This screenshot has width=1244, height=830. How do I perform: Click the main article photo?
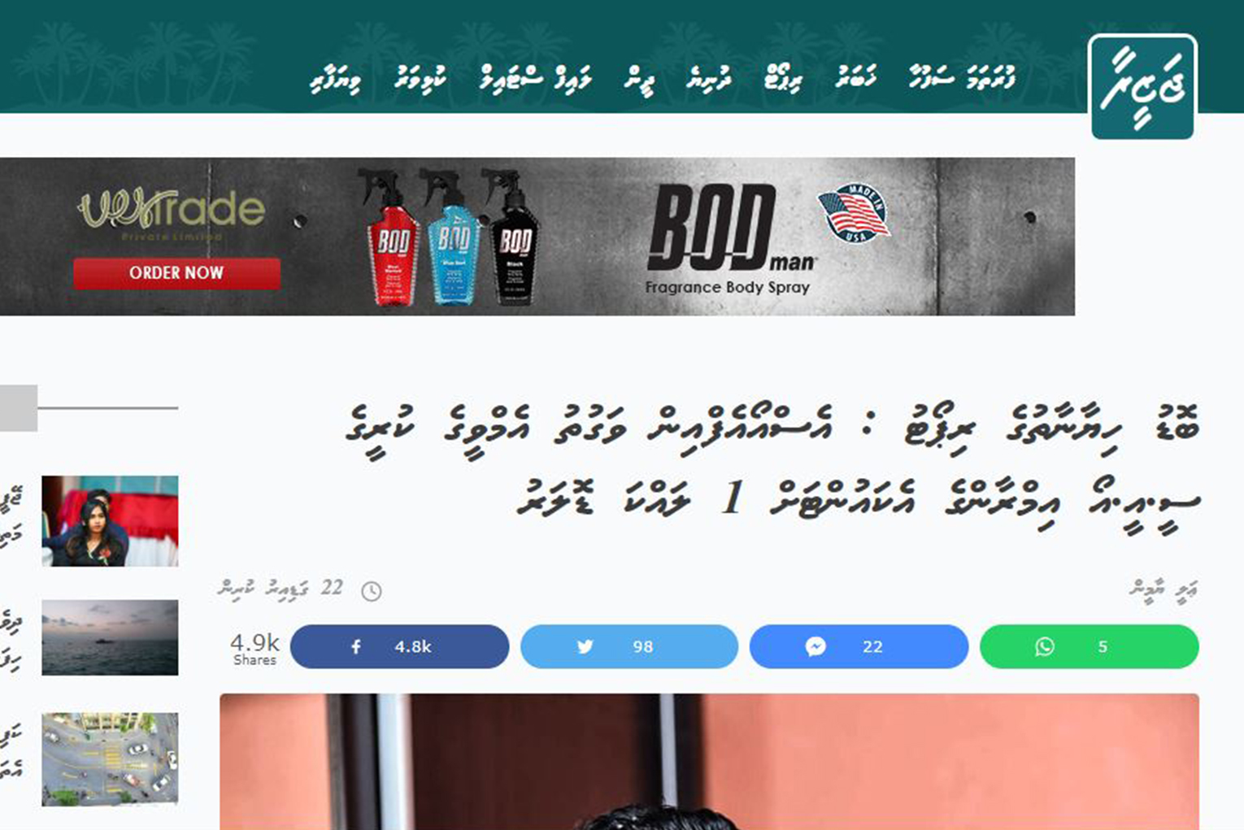[x=709, y=762]
